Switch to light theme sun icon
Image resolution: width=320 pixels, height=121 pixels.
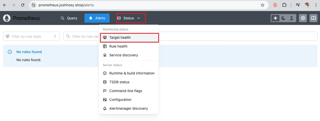[275, 18]
